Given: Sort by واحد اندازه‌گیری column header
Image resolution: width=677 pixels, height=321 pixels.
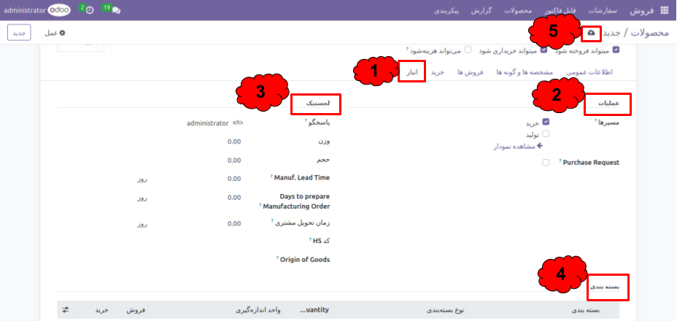Looking at the screenshot, I should 258,310.
